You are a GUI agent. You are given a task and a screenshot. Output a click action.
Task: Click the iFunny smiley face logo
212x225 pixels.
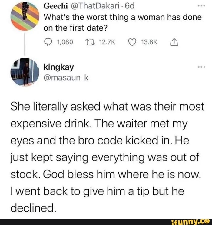(x=206, y=221)
